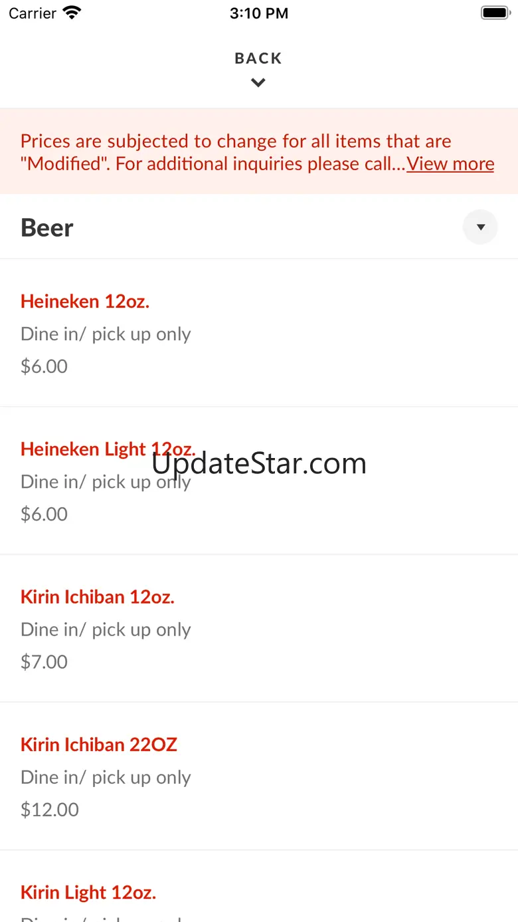Tap the Heineken Light $6.00 price
518x922 pixels.
[44, 514]
